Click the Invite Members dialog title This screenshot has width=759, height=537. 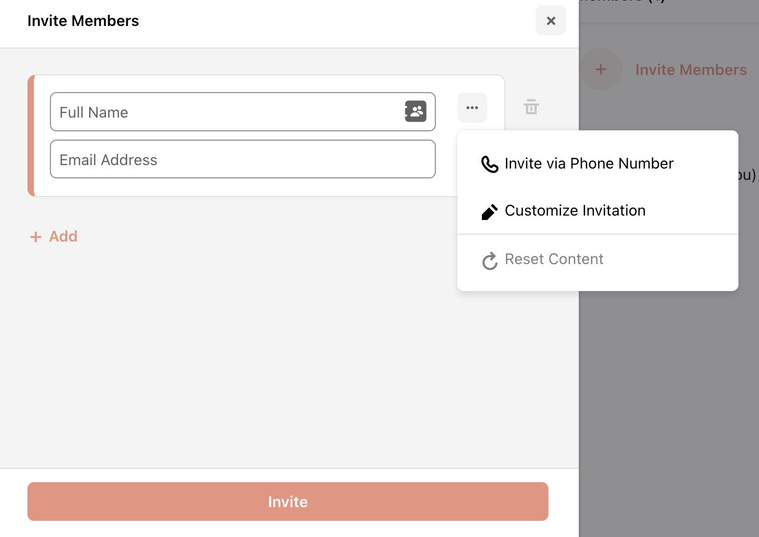coord(83,21)
